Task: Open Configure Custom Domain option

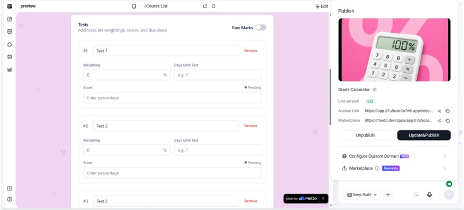Action: point(394,156)
